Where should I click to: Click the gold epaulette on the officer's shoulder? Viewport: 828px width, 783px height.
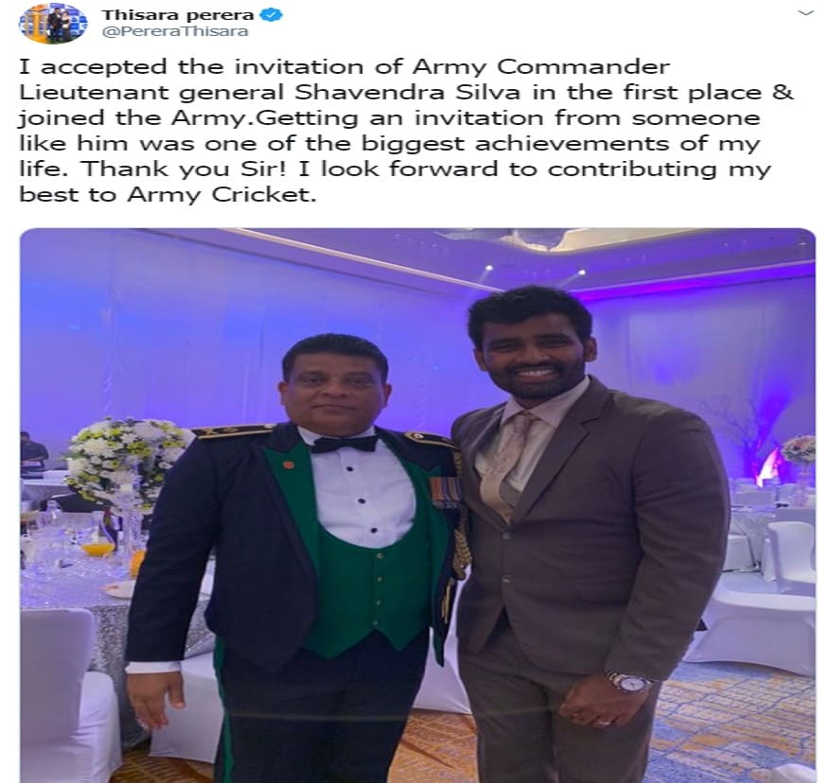[x=234, y=431]
